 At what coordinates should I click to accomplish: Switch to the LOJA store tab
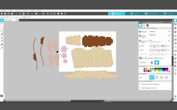(134, 14)
